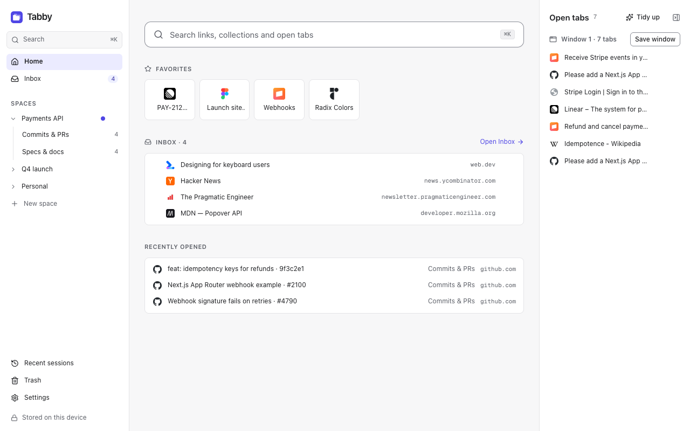Select Commits & PRs collection in sidebar

coord(70,135)
